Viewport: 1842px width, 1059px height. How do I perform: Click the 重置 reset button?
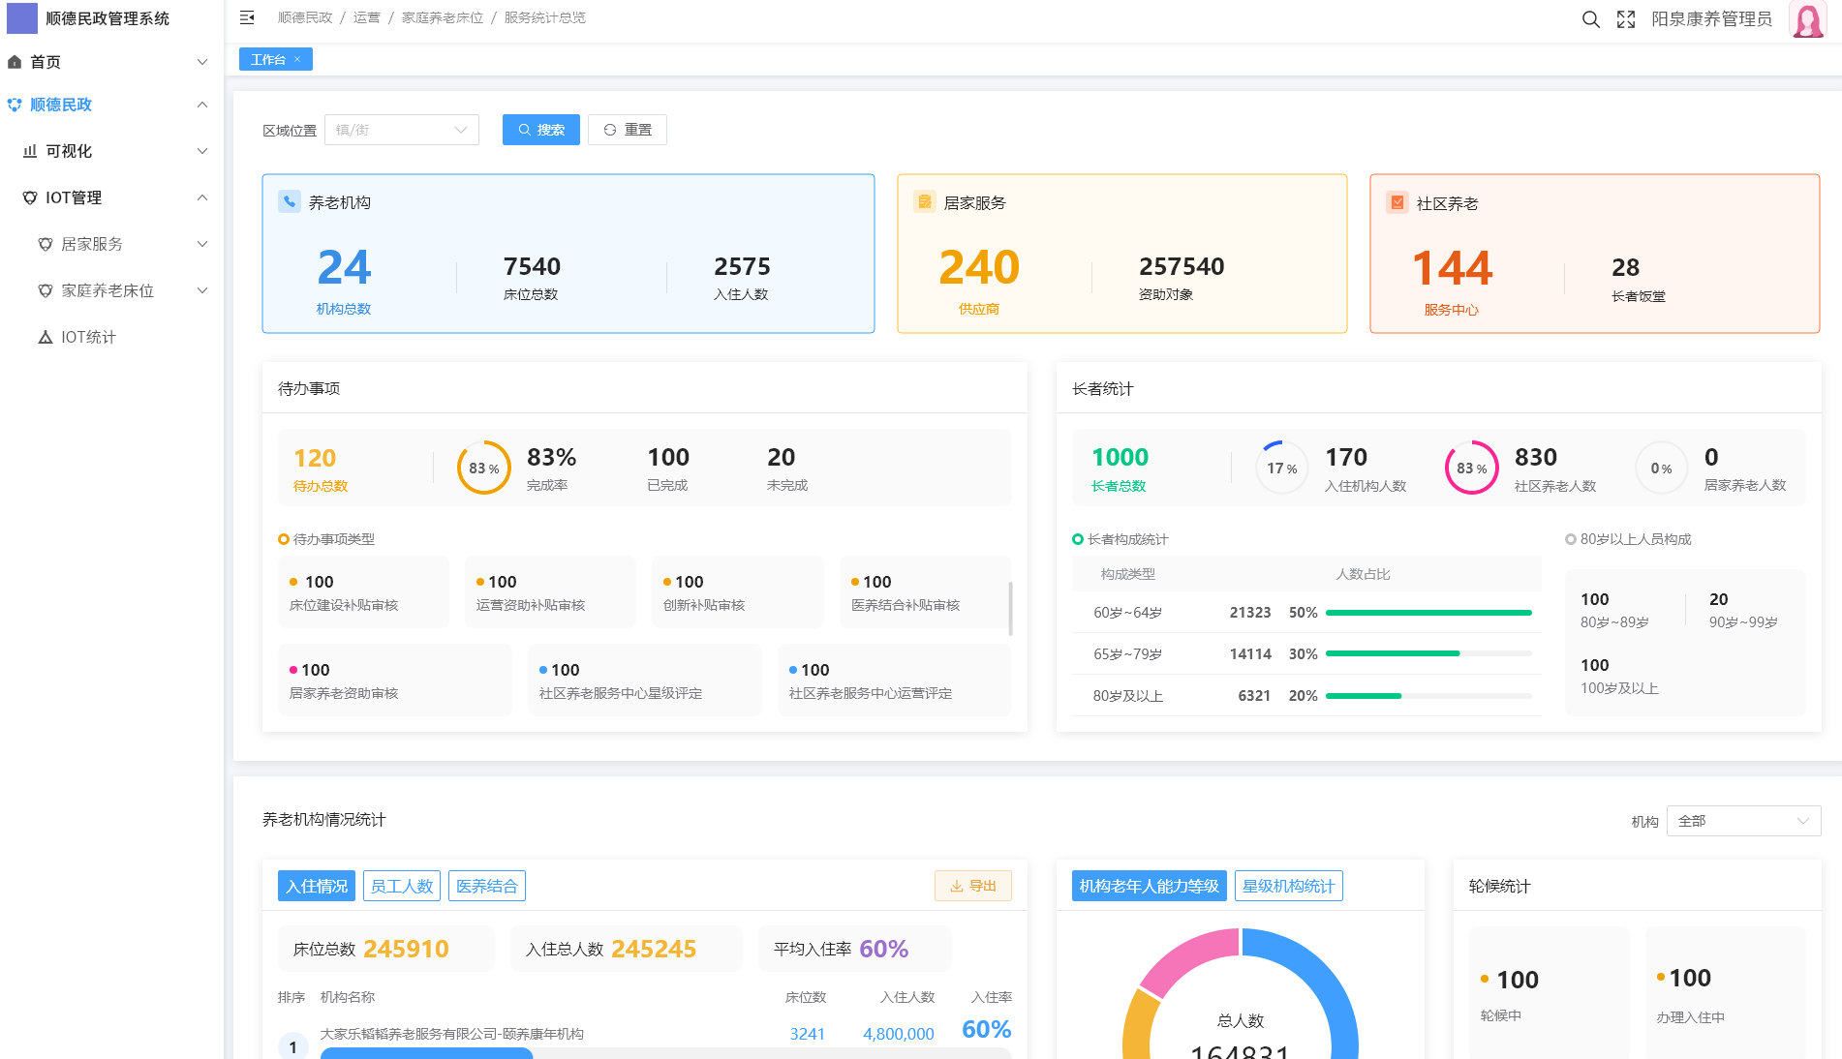(x=628, y=130)
